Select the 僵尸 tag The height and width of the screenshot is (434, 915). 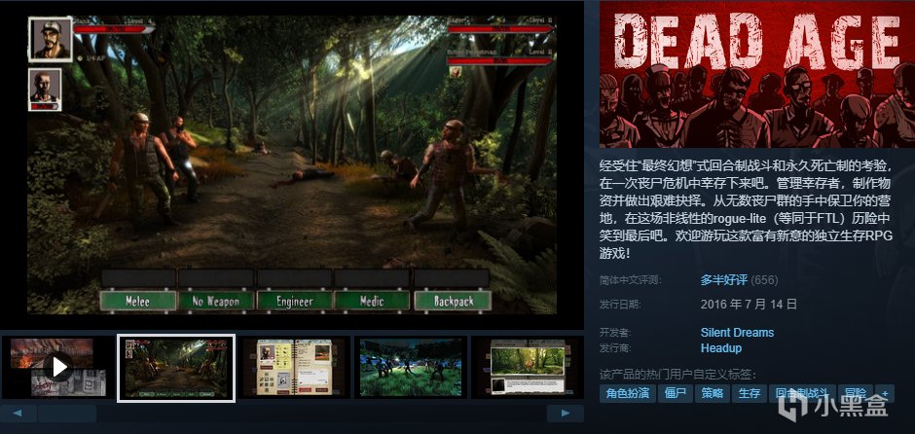676,393
